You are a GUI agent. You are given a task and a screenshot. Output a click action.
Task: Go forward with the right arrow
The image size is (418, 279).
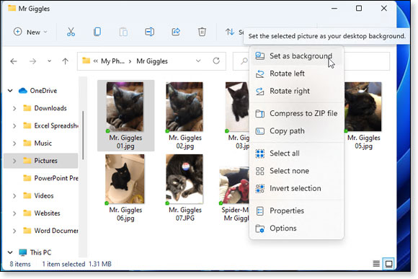point(32,61)
